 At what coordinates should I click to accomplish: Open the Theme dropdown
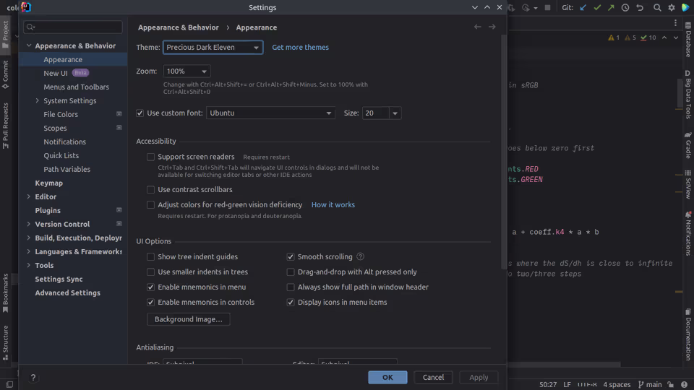(x=213, y=48)
